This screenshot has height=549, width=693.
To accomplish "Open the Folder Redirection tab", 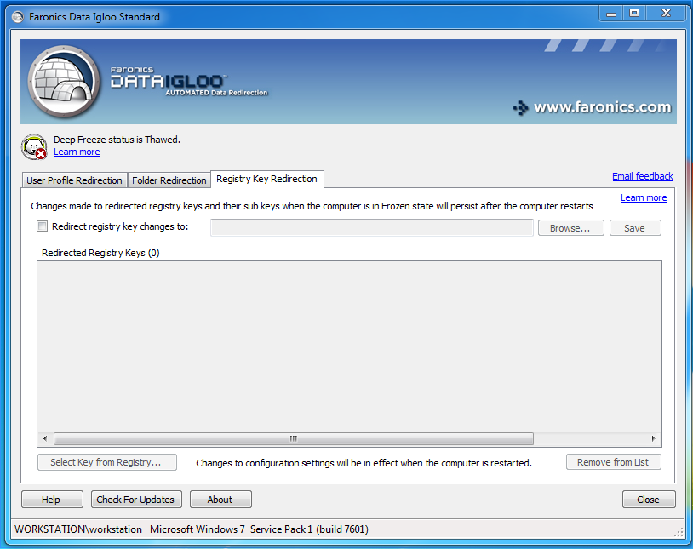I will pos(169,180).
